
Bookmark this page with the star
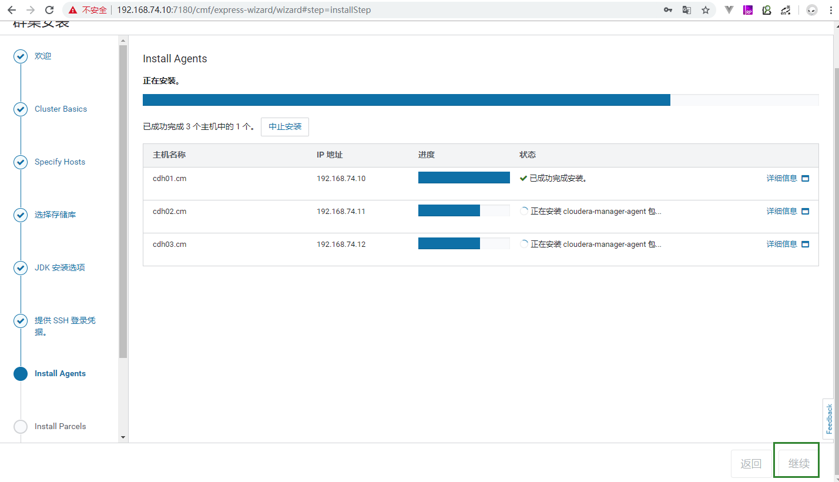tap(706, 10)
